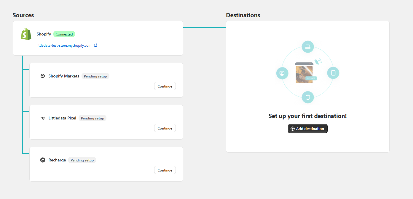Continue the Shopify Markets setup
Viewport: 413px width, 199px height.
coord(165,86)
